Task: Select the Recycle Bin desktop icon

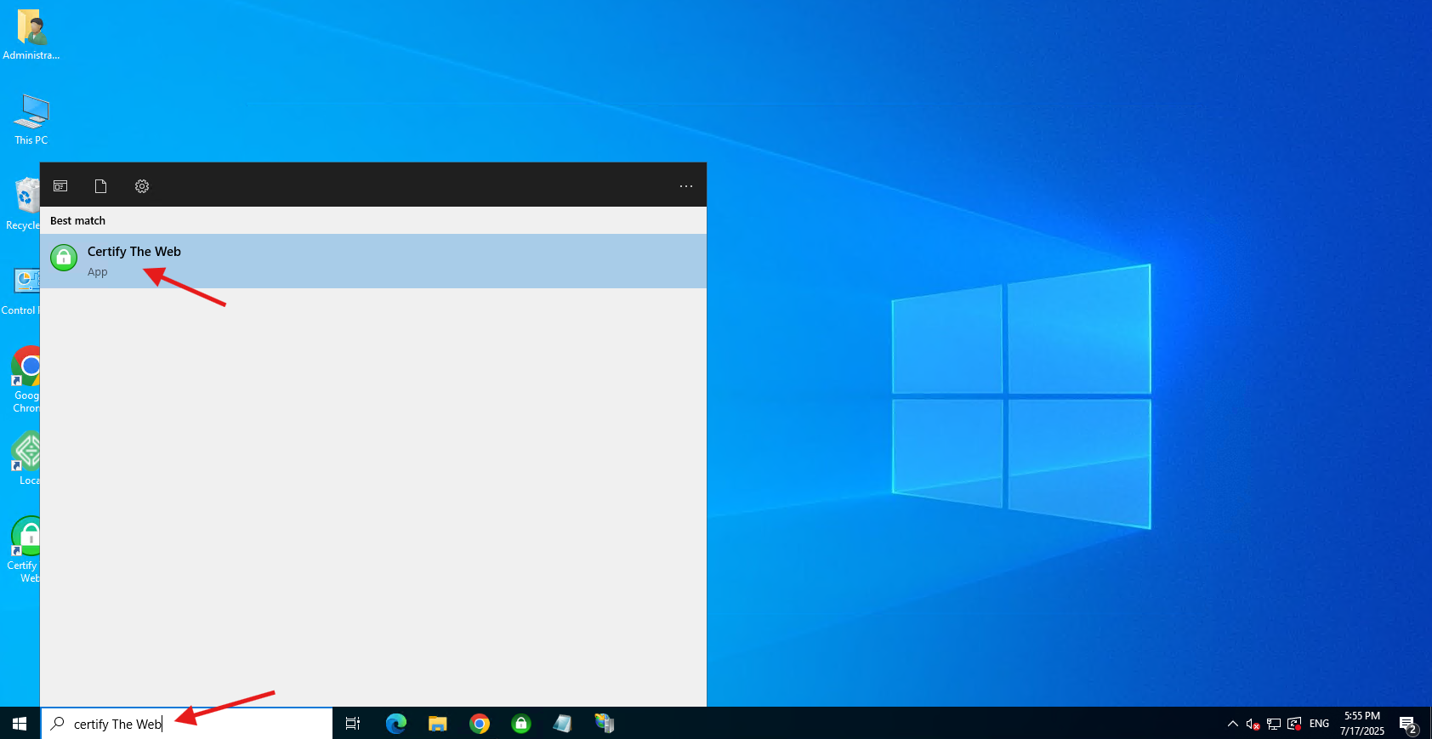Action: 24,204
